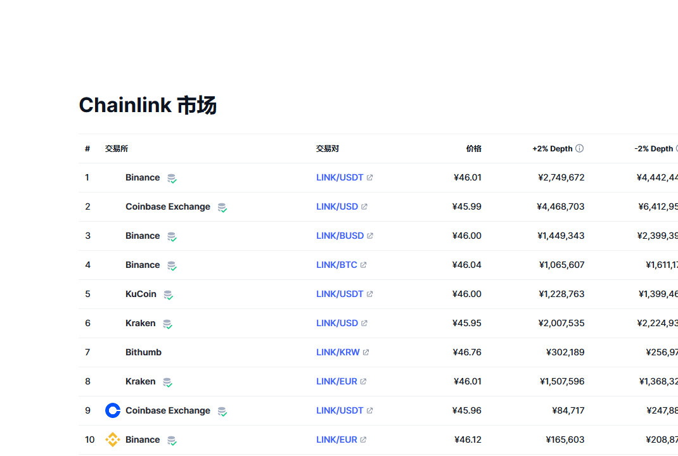Open Kraken exchange name in row 6
Image resolution: width=678 pixels, height=456 pixels.
(x=141, y=323)
